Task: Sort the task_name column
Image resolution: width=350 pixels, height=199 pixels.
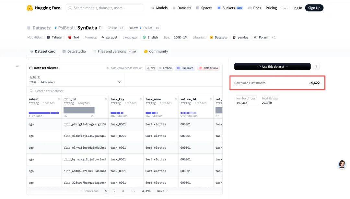Action: [x=176, y=99]
